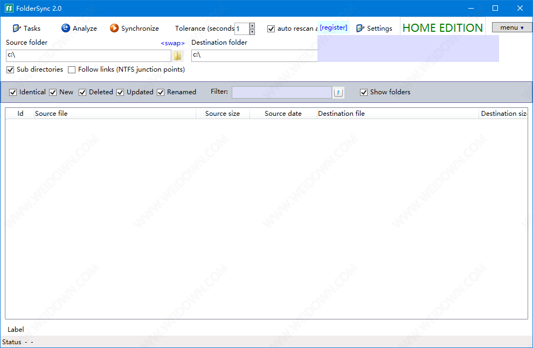Viewport: 533px width, 348px height.
Task: Click the register link
Action: (334, 27)
